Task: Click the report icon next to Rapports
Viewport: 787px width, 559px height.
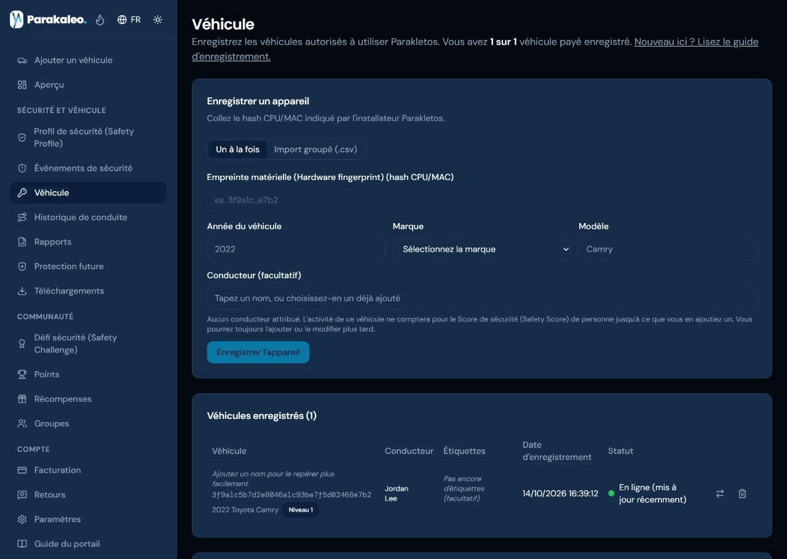Action: tap(22, 242)
